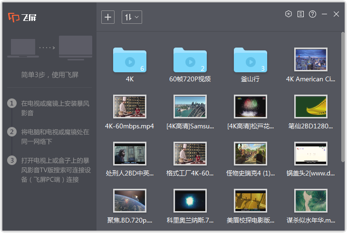
Task: Click the 4K-60mbps.mp4 file name
Action: (129, 126)
